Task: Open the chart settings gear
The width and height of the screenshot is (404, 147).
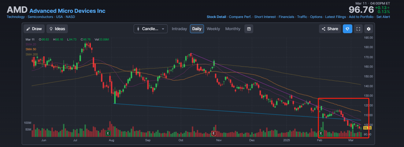Action: pos(369,29)
